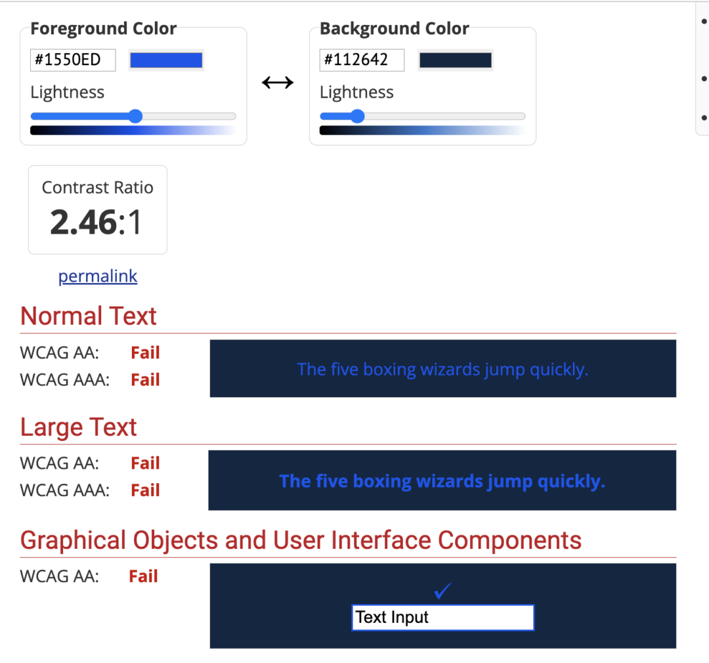Open the permalink to this contrast result
This screenshot has height=663, width=709.
click(x=97, y=276)
